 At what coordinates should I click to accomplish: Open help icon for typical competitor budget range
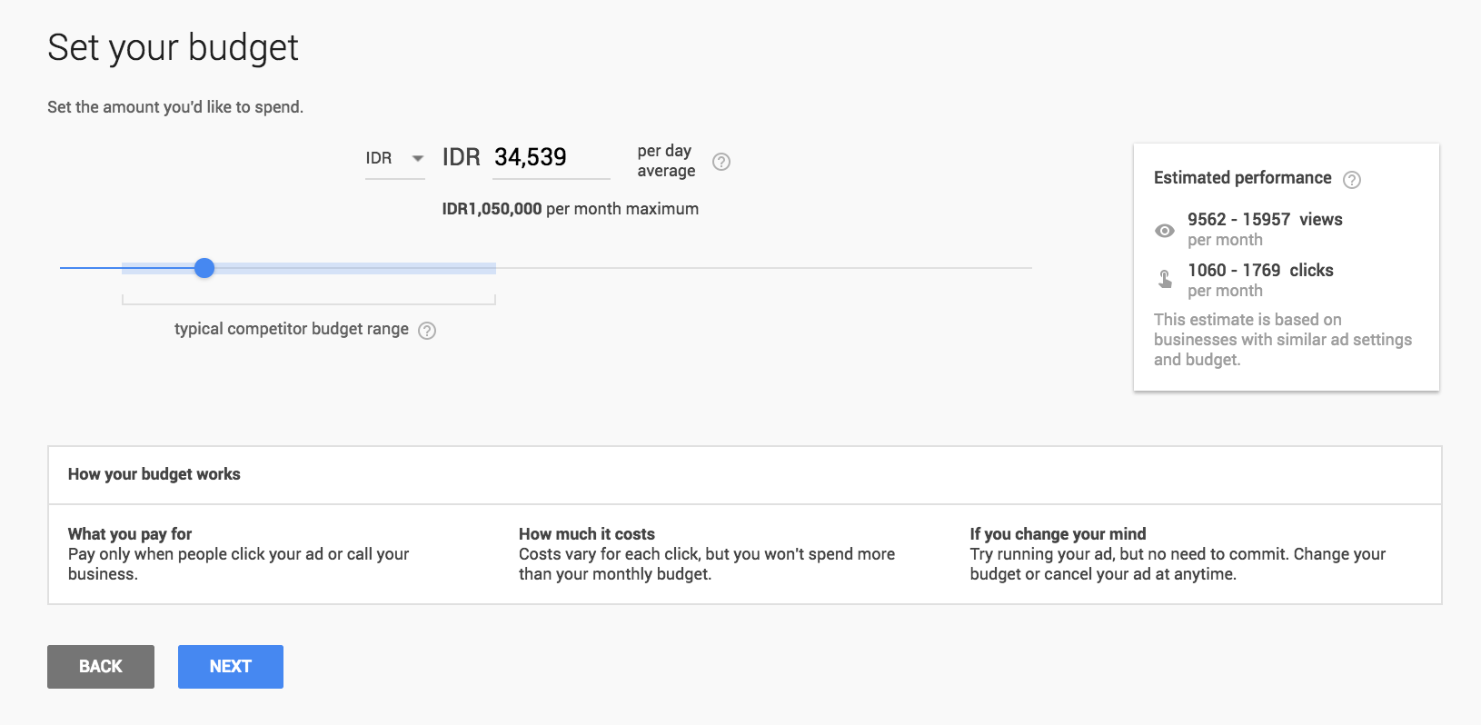(x=427, y=331)
